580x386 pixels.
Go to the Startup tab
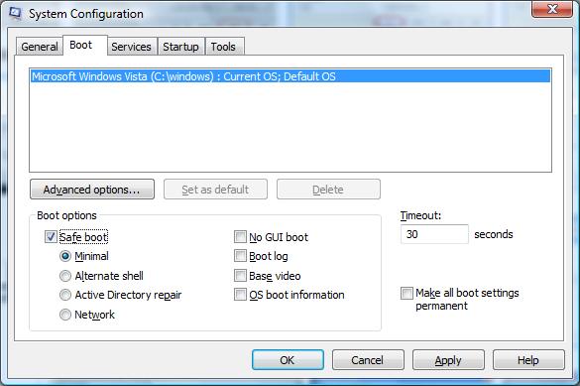click(x=180, y=47)
